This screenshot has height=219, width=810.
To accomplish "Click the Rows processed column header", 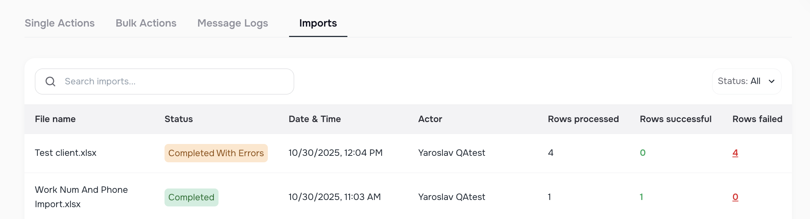I will tap(583, 119).
